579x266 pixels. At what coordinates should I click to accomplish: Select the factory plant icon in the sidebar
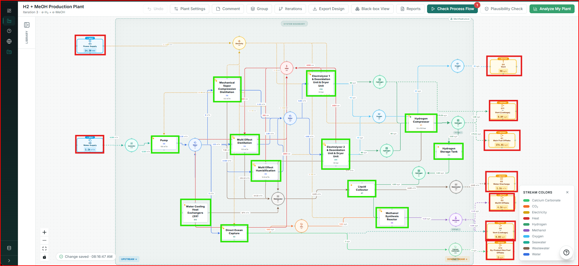click(x=9, y=21)
